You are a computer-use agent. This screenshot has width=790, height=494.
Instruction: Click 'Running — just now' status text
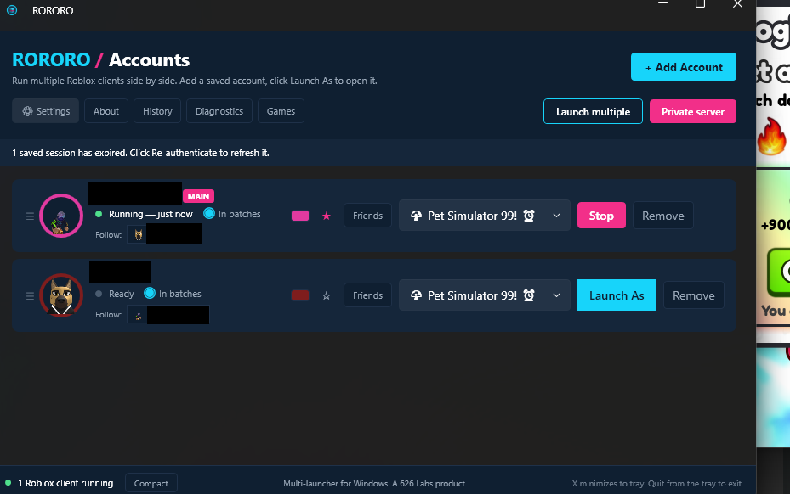(151, 214)
